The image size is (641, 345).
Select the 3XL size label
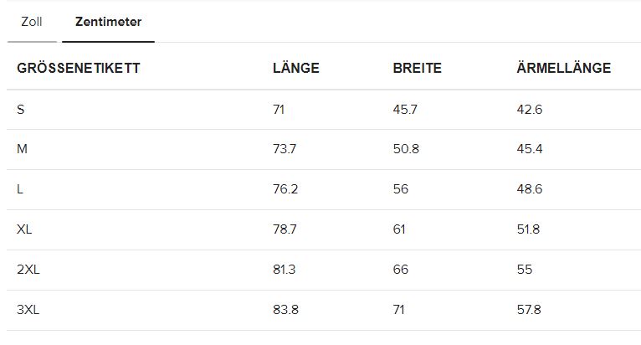(x=28, y=310)
